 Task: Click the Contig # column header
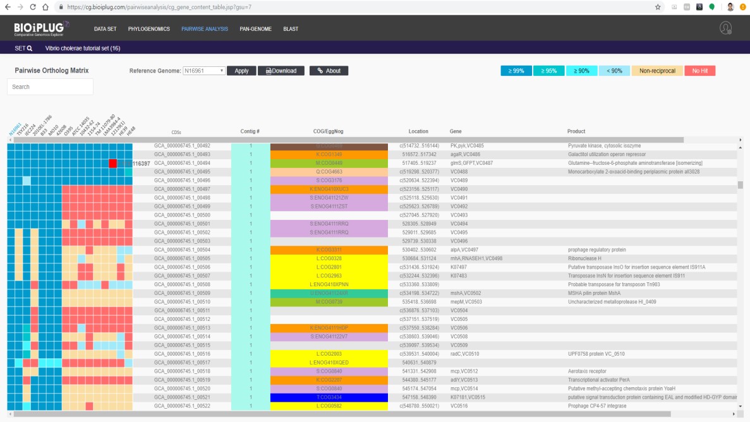[250, 131]
